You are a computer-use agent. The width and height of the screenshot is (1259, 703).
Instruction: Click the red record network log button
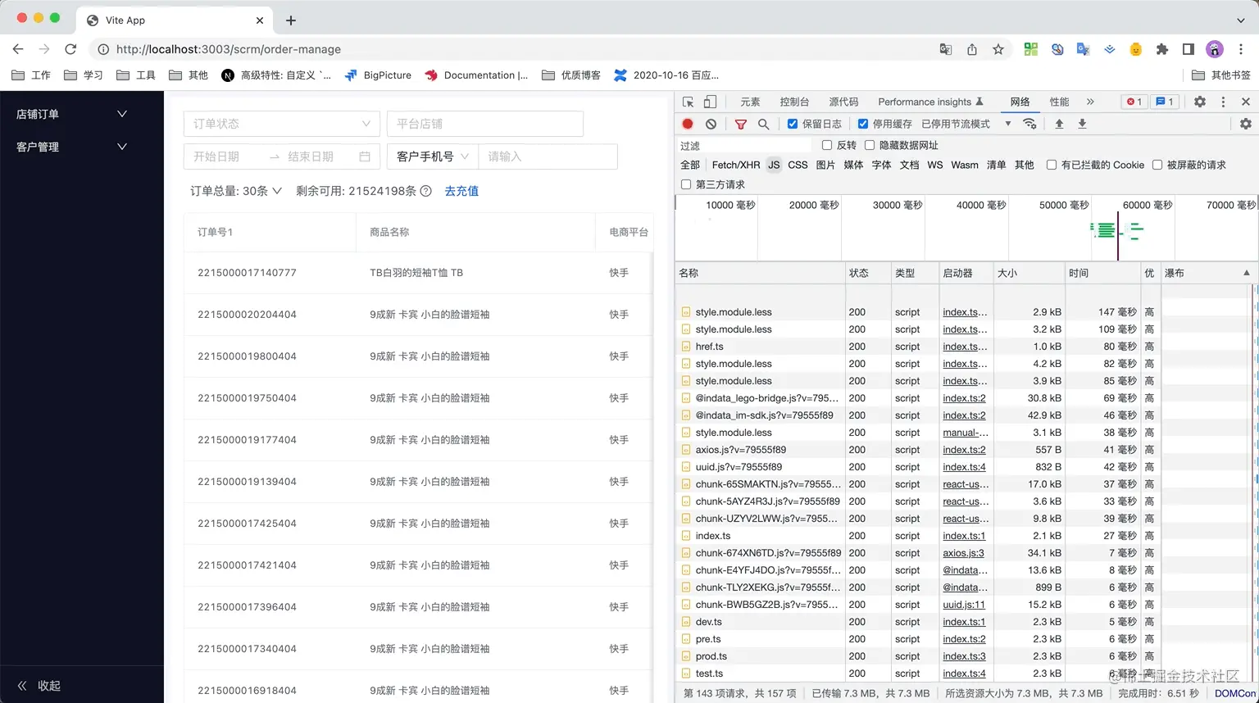(x=688, y=124)
